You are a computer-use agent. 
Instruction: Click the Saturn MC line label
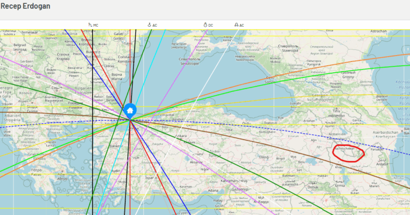(93, 25)
